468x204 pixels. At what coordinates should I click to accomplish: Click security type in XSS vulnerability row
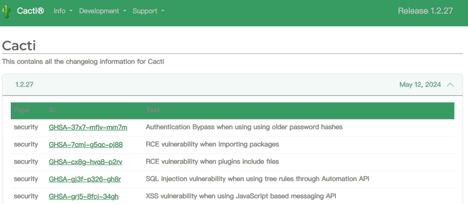point(26,196)
